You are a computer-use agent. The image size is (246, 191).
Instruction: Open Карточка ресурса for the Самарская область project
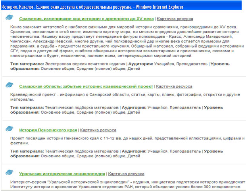pyautogui.click(x=174, y=86)
